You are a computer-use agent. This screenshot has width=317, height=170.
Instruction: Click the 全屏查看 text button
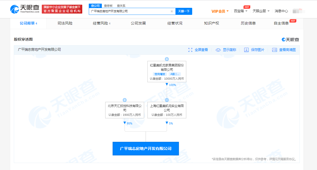(x=201, y=50)
